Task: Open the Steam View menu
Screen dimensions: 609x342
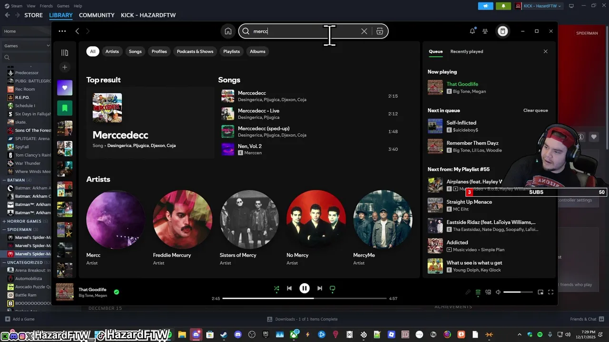Action: [x=31, y=6]
